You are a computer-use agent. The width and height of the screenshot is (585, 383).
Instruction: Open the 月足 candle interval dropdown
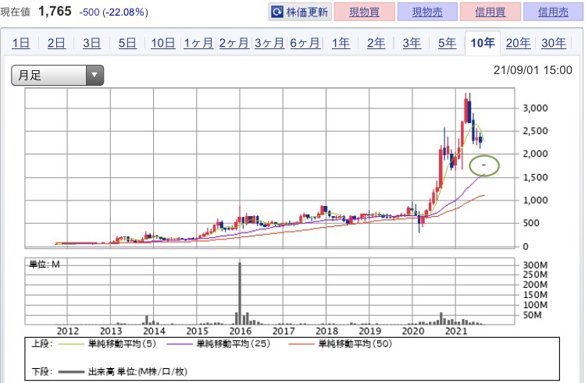click(58, 75)
